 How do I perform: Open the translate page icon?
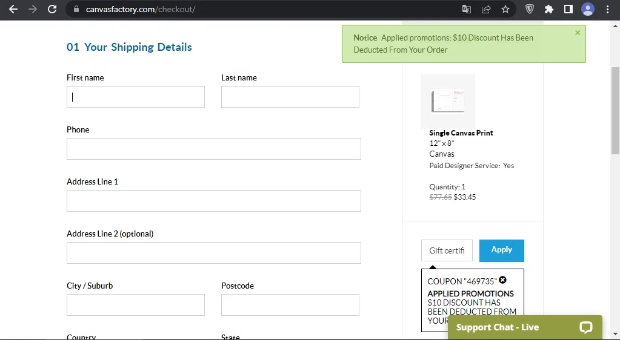[467, 9]
